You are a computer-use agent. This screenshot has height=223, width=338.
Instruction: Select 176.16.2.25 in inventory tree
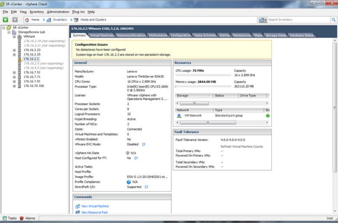pos(32,54)
